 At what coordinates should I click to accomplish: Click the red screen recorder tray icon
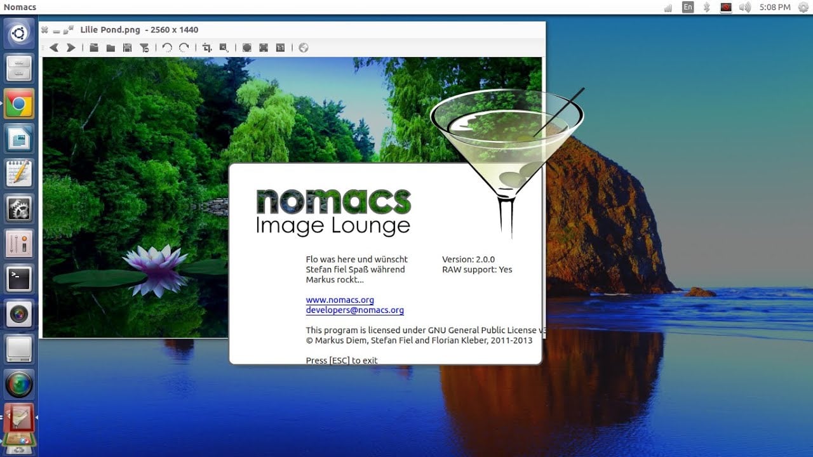(726, 7)
